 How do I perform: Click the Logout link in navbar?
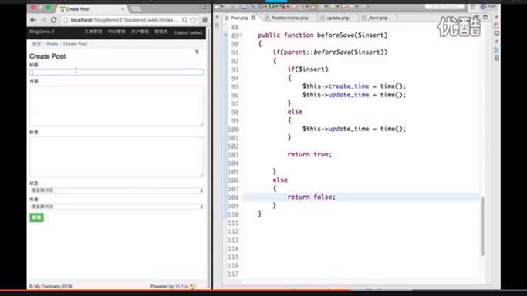coord(187,32)
